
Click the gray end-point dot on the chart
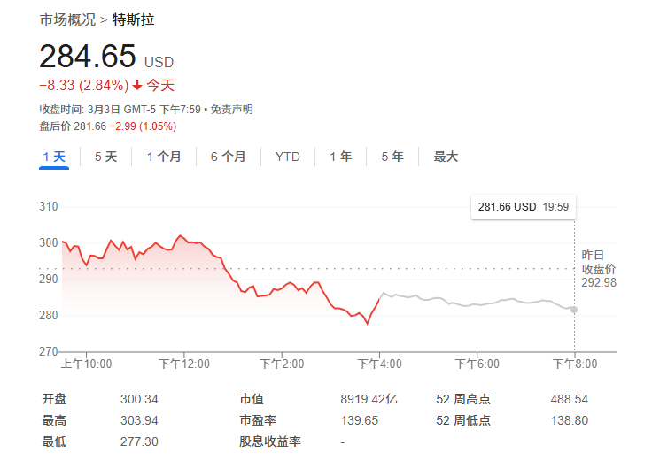[574, 310]
